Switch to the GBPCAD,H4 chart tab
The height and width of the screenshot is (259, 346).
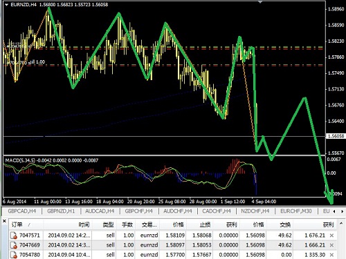click(x=22, y=211)
